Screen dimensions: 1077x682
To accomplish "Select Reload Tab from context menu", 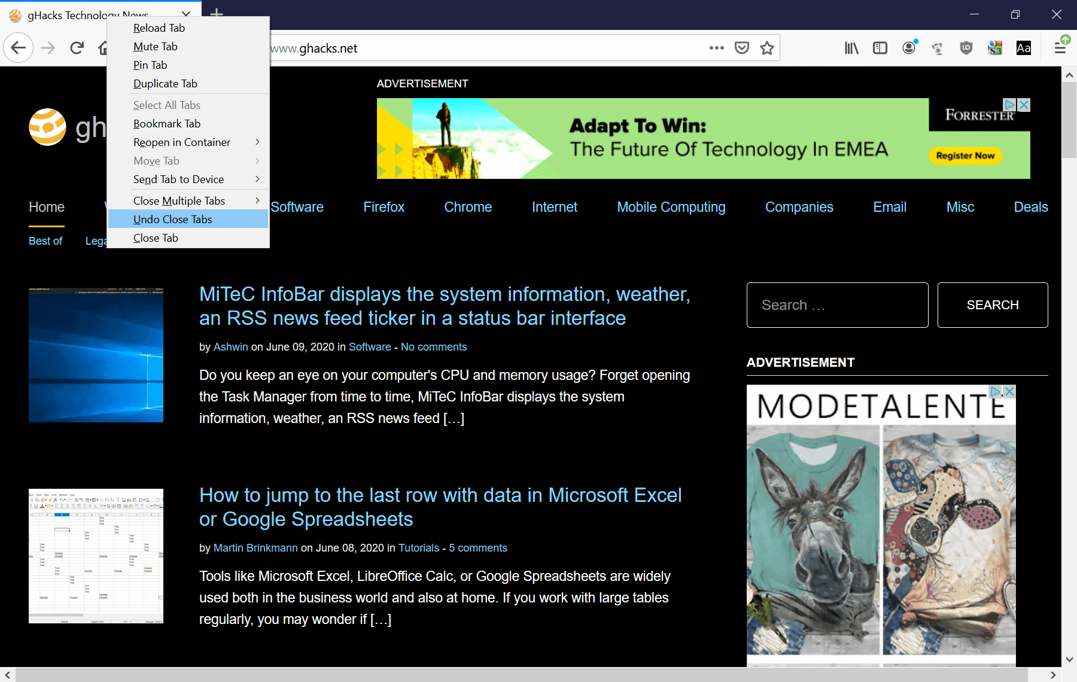I will point(188,28).
